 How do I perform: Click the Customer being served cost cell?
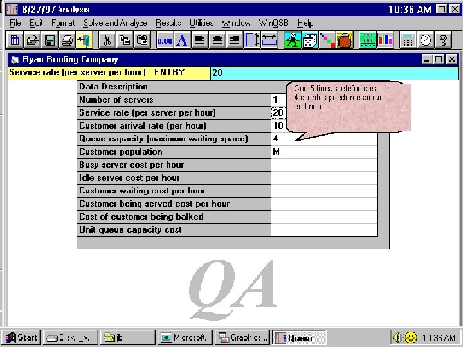(324, 204)
